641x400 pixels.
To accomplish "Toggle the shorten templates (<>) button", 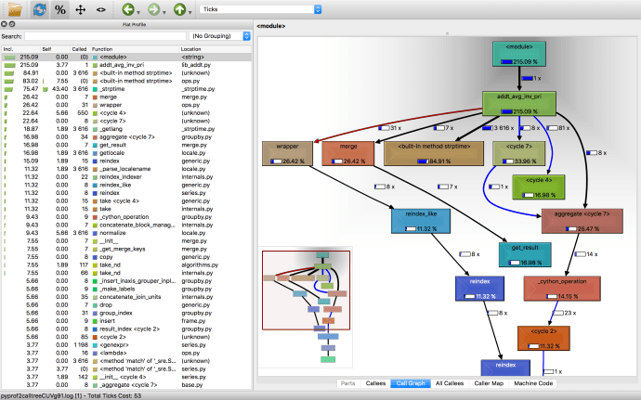I will point(101,9).
